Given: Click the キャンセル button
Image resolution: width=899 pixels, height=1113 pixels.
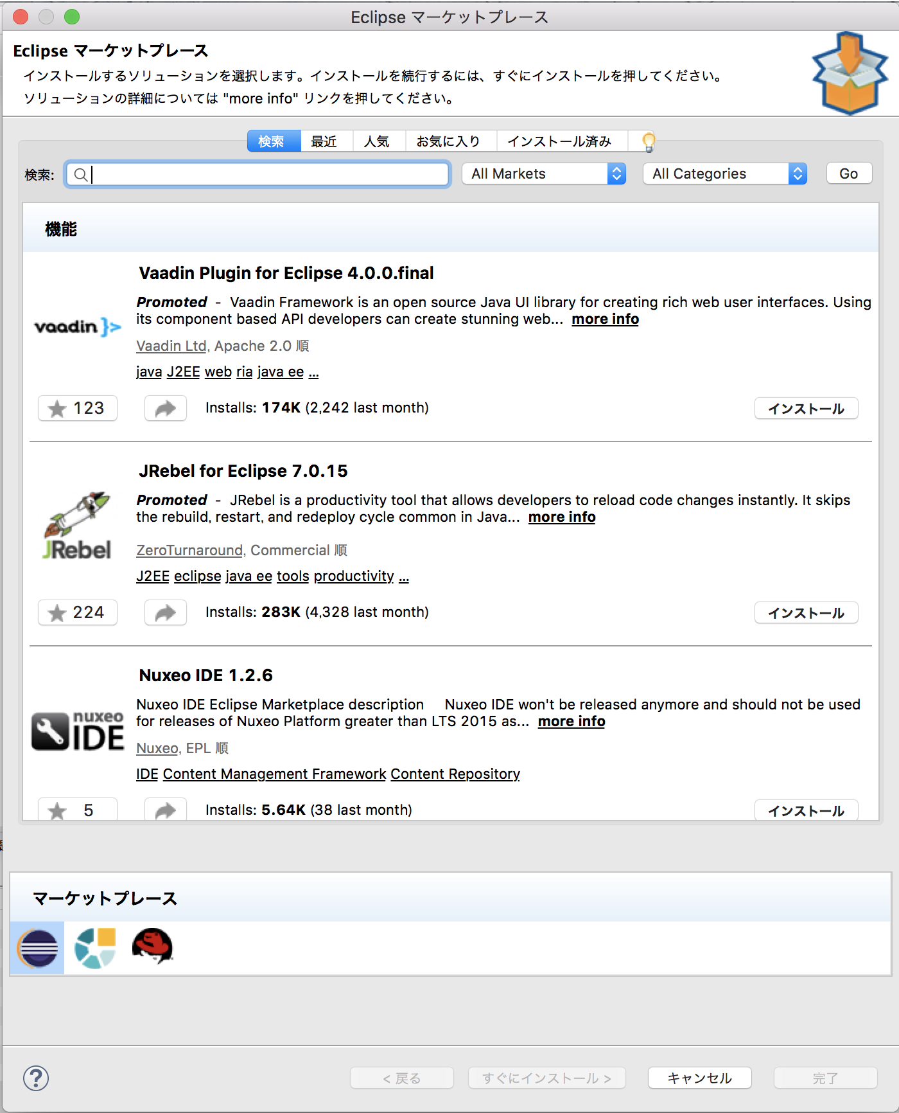Looking at the screenshot, I should (699, 1078).
